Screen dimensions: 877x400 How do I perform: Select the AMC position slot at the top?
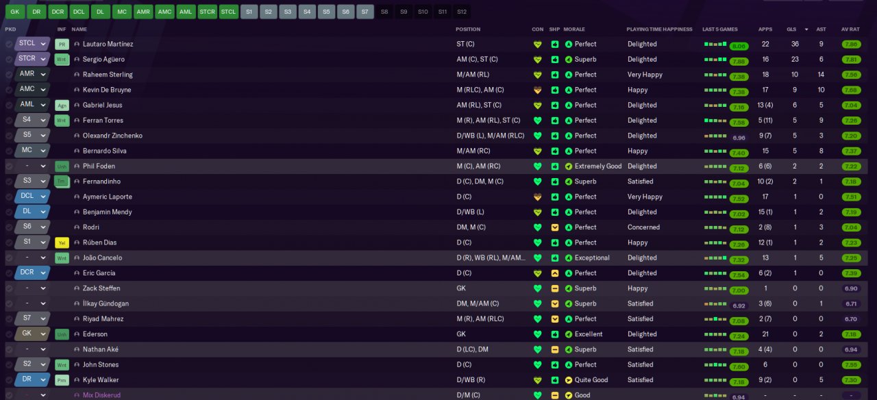tap(164, 12)
